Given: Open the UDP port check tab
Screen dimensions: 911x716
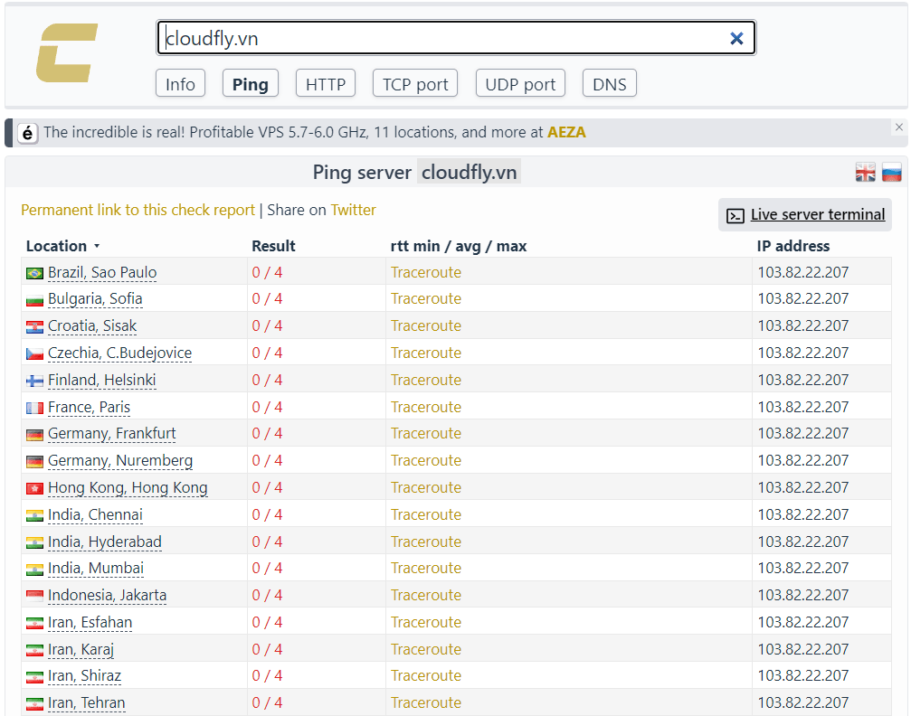Looking at the screenshot, I should (x=520, y=83).
